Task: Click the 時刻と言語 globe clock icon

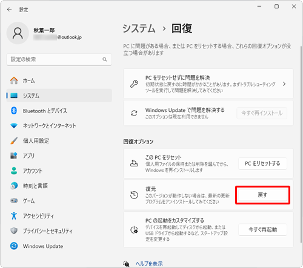Action: click(14, 186)
